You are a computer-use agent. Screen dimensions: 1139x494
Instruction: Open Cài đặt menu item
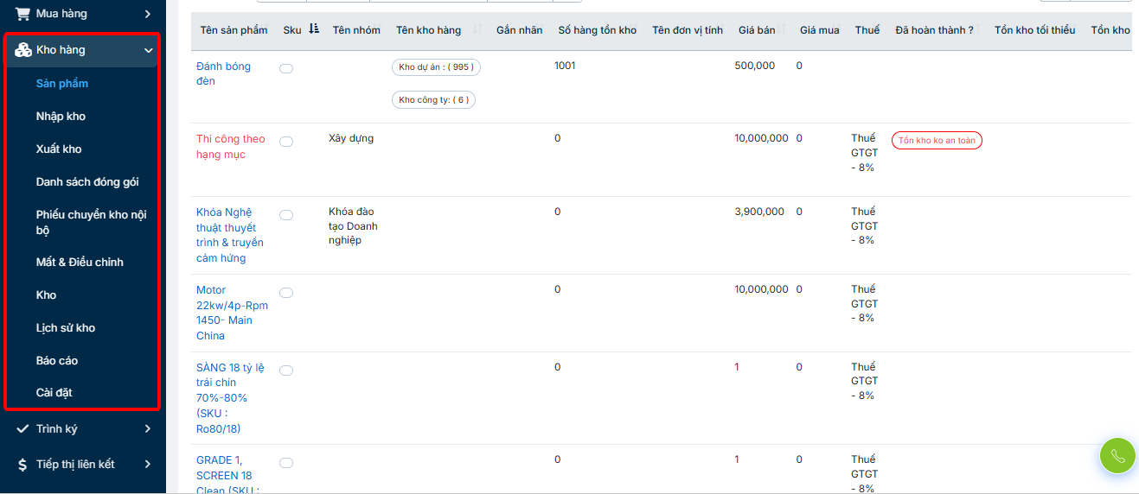[x=54, y=393]
